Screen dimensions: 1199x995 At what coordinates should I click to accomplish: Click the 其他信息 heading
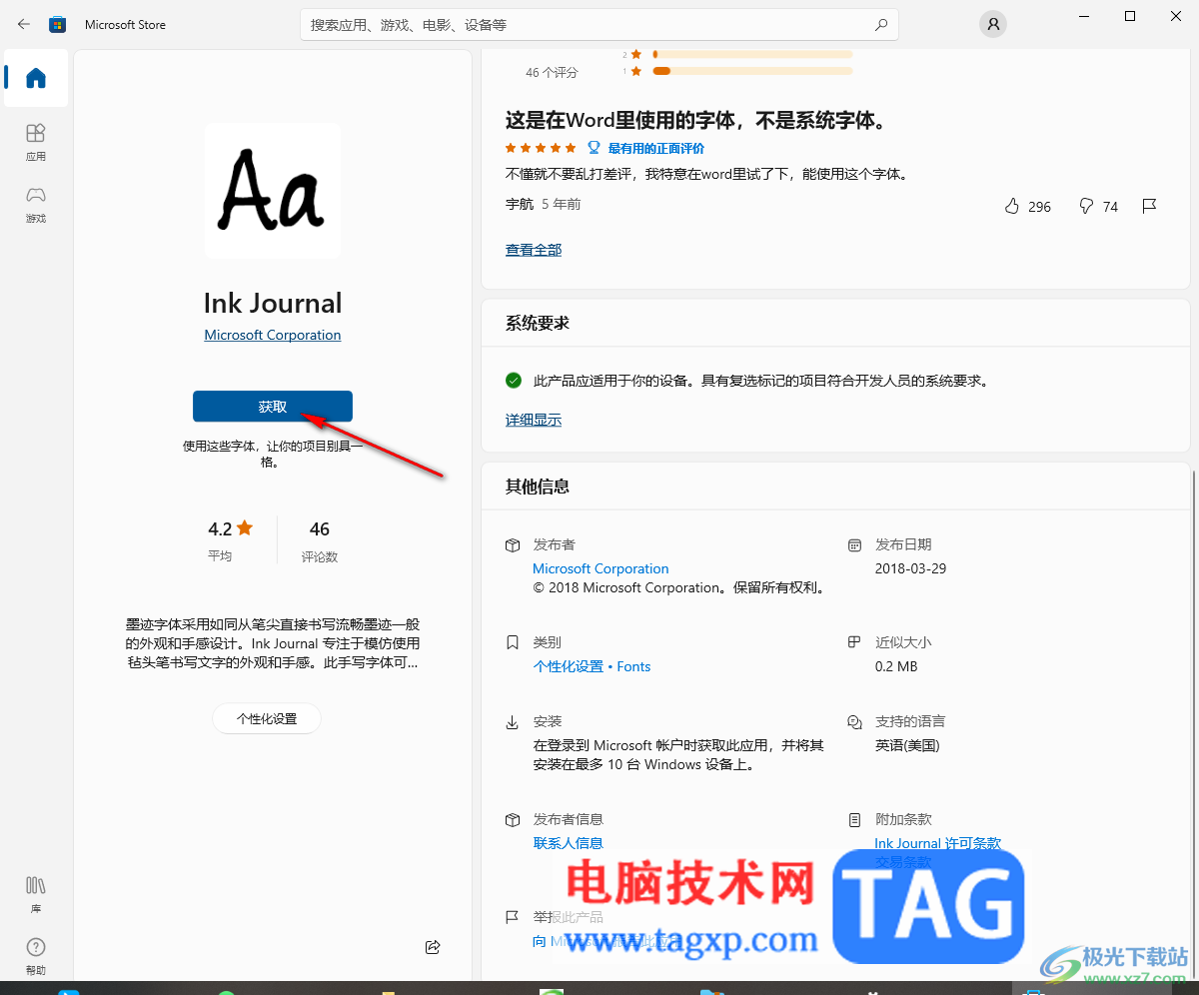click(538, 487)
